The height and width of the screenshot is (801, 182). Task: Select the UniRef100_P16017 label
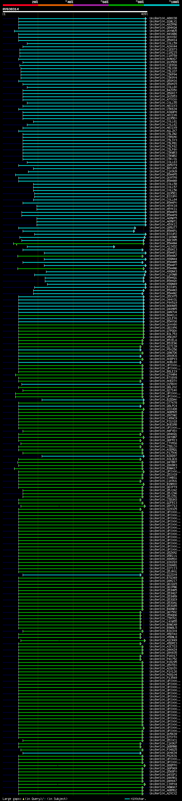[x=163, y=656]
